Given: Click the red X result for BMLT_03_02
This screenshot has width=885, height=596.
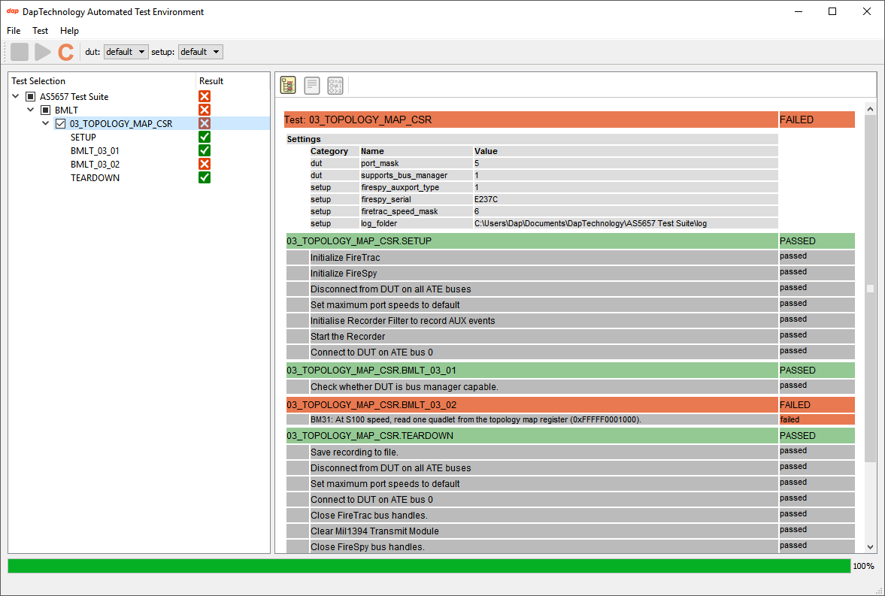Looking at the screenshot, I should click(x=205, y=165).
